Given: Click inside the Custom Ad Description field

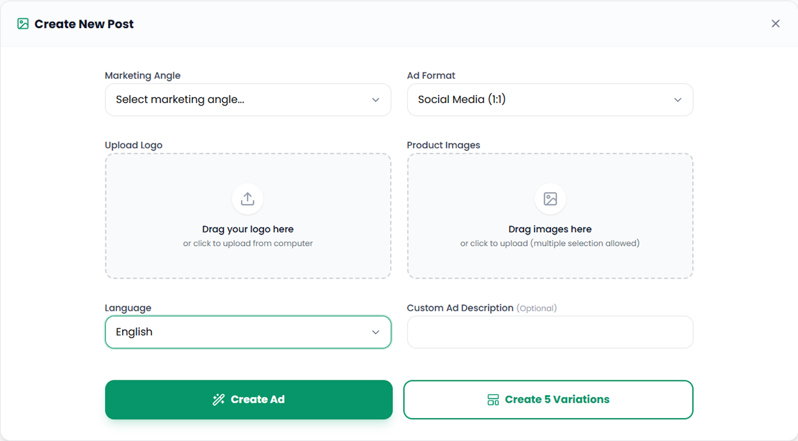Looking at the screenshot, I should [550, 332].
